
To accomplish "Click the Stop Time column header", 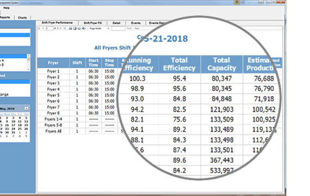I will 109,63.
